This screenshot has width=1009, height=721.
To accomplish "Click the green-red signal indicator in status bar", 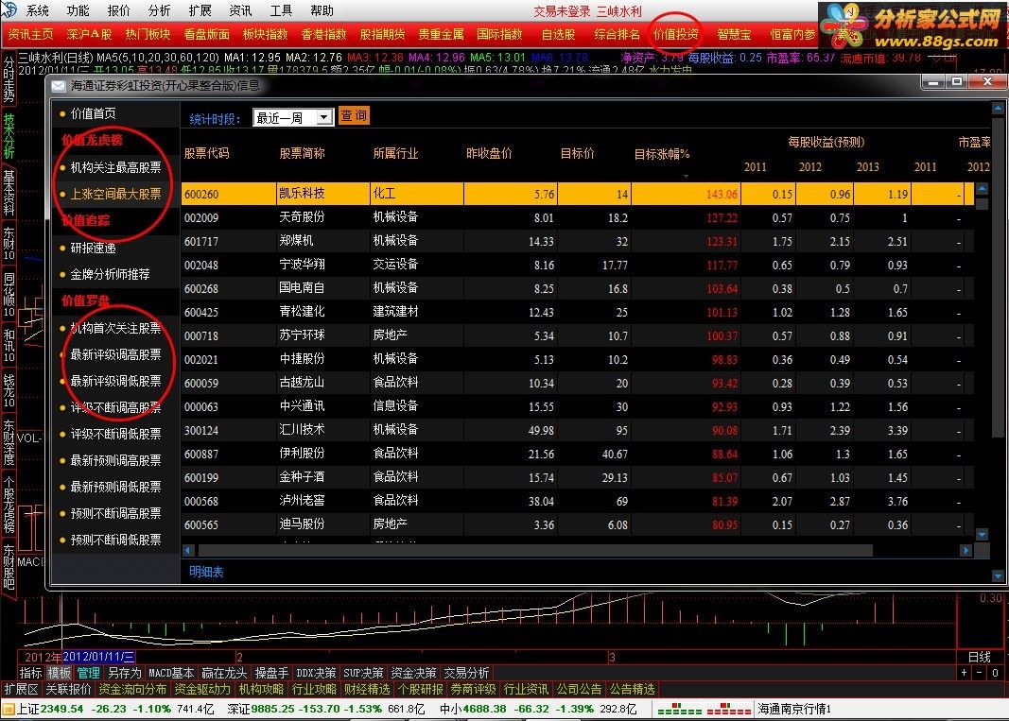I will tap(704, 710).
